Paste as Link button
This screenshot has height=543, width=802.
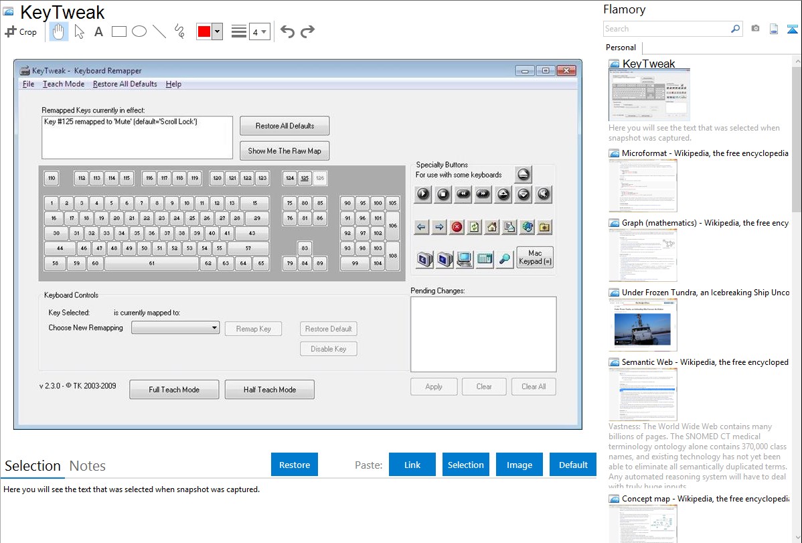(x=412, y=465)
